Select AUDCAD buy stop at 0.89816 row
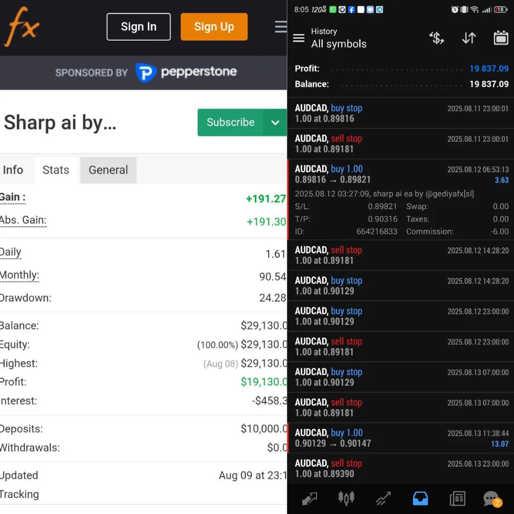Image resolution: width=514 pixels, height=514 pixels. point(401,113)
